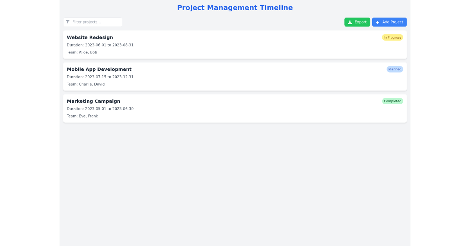Click the duration dates for Marketing Campaign

(x=100, y=109)
